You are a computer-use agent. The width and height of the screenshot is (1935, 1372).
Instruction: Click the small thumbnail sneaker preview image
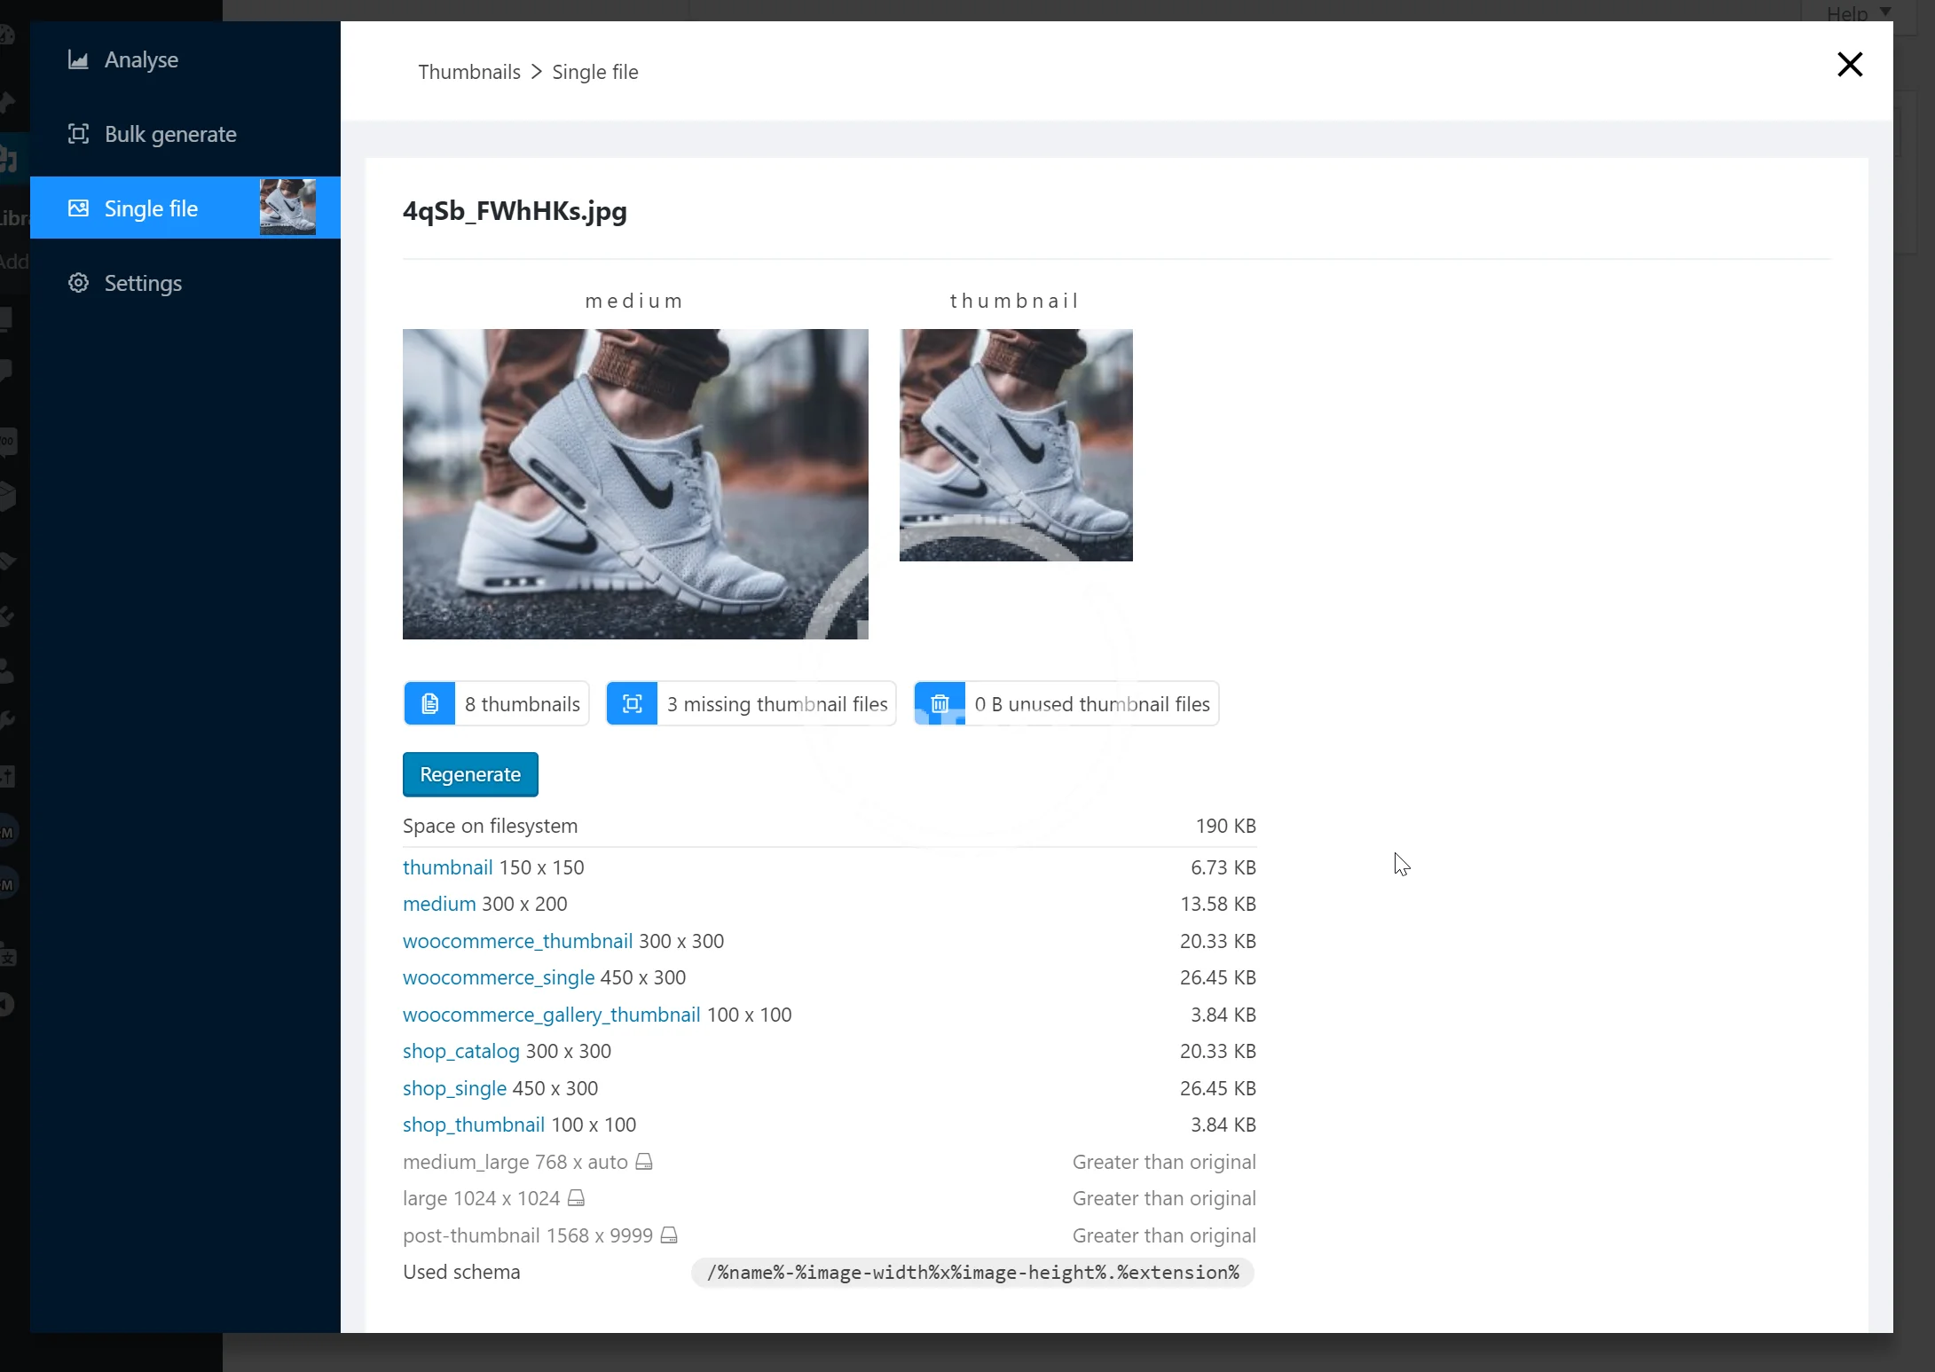coord(1016,444)
